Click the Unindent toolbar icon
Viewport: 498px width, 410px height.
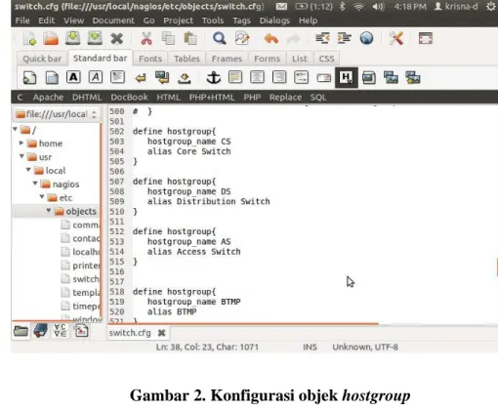tap(322, 38)
